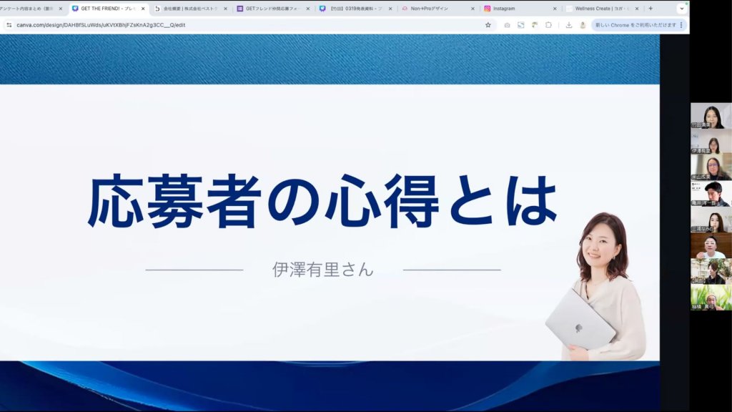
Task: Select the 応募者の心得とは slide heading
Action: [x=322, y=202]
